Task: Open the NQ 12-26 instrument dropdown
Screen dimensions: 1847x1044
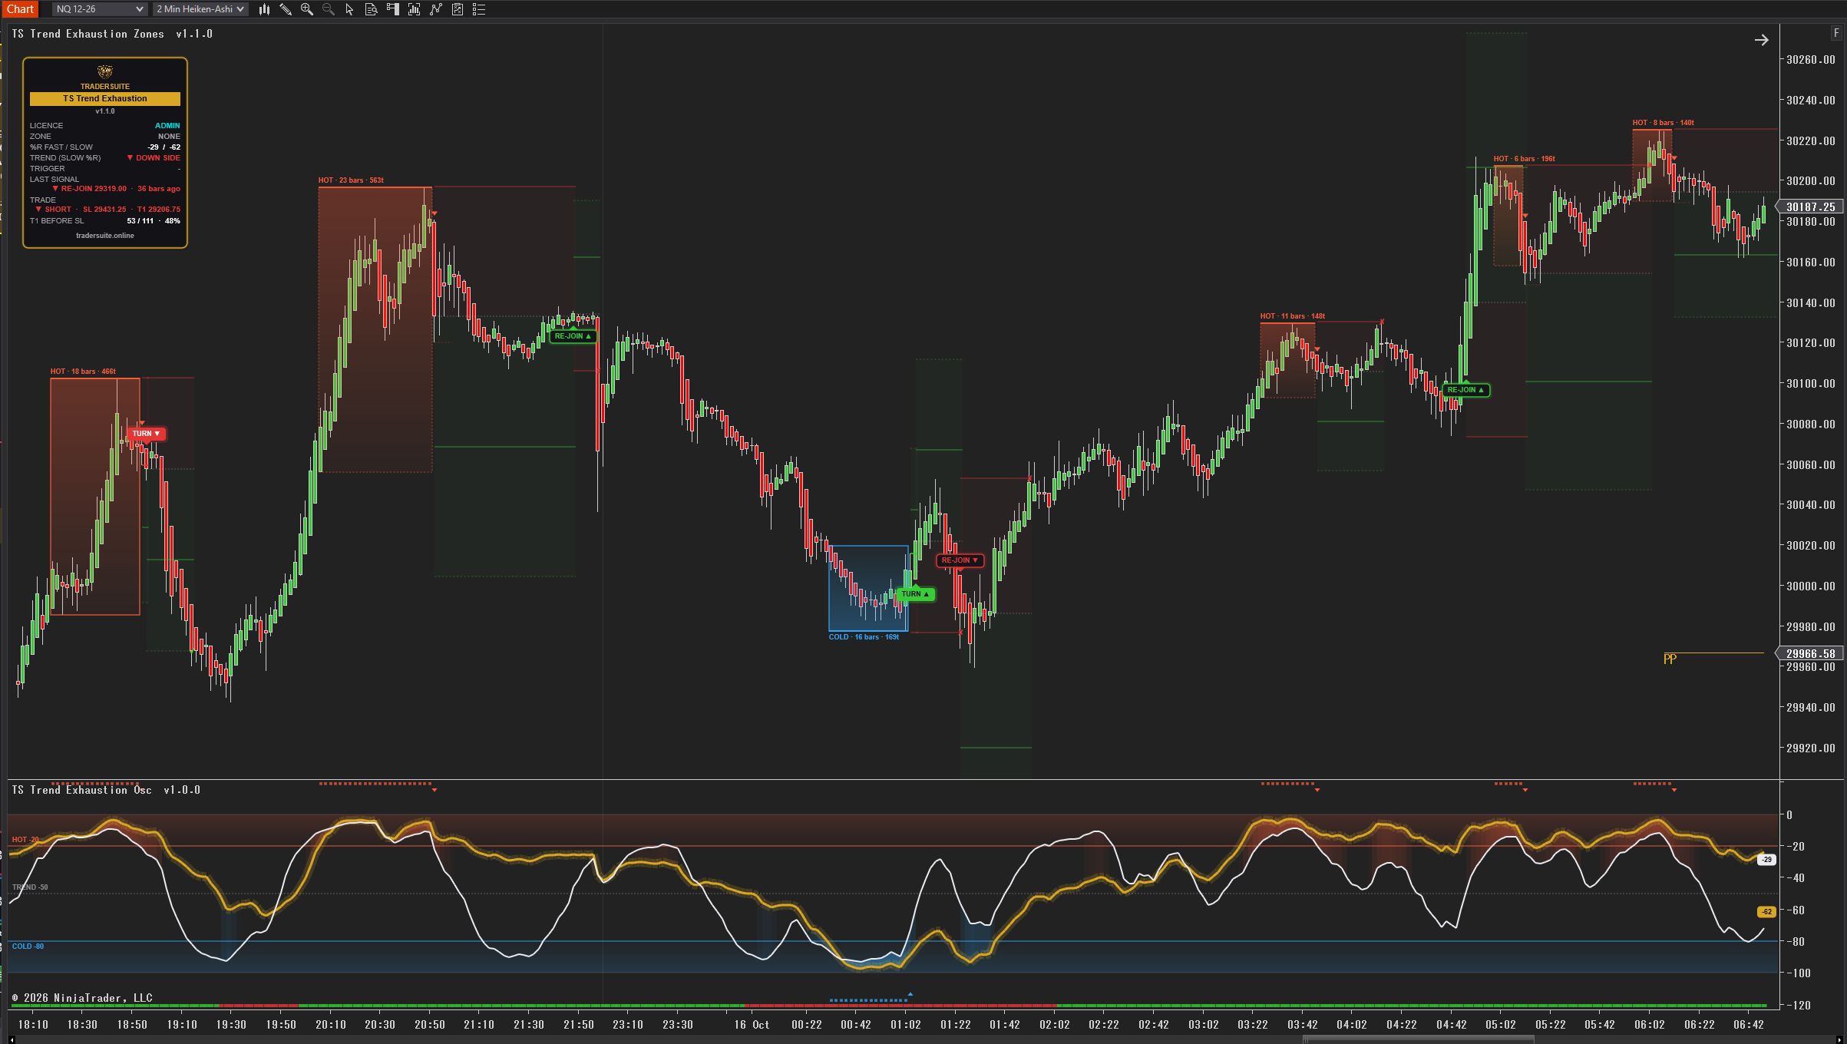Action: 99,9
